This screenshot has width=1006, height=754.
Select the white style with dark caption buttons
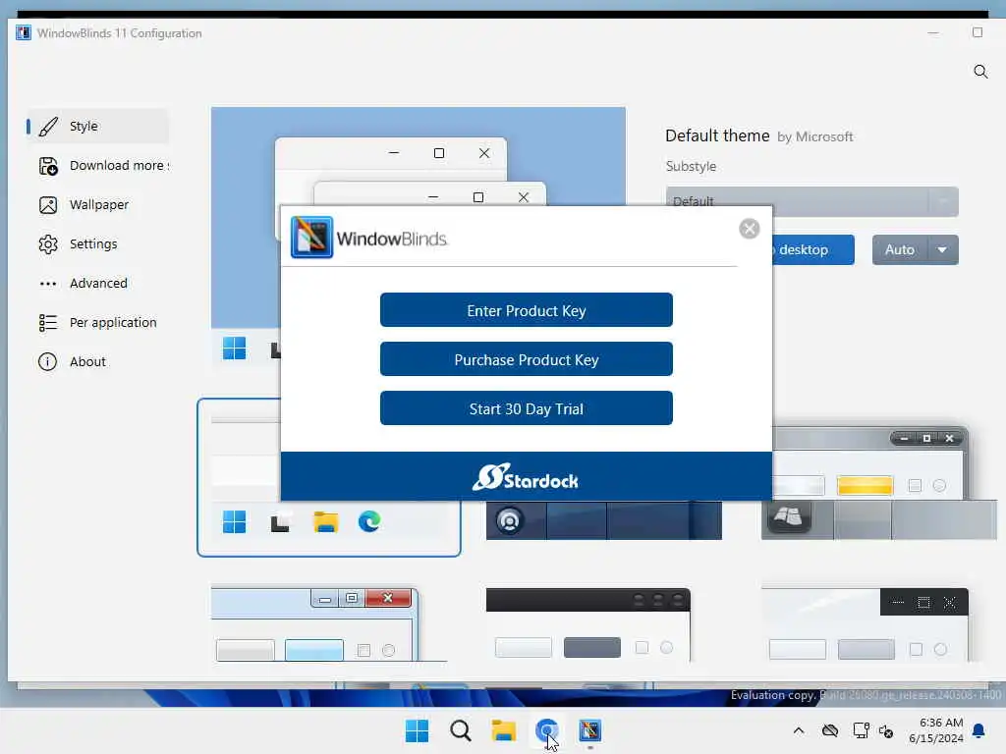coord(865,624)
